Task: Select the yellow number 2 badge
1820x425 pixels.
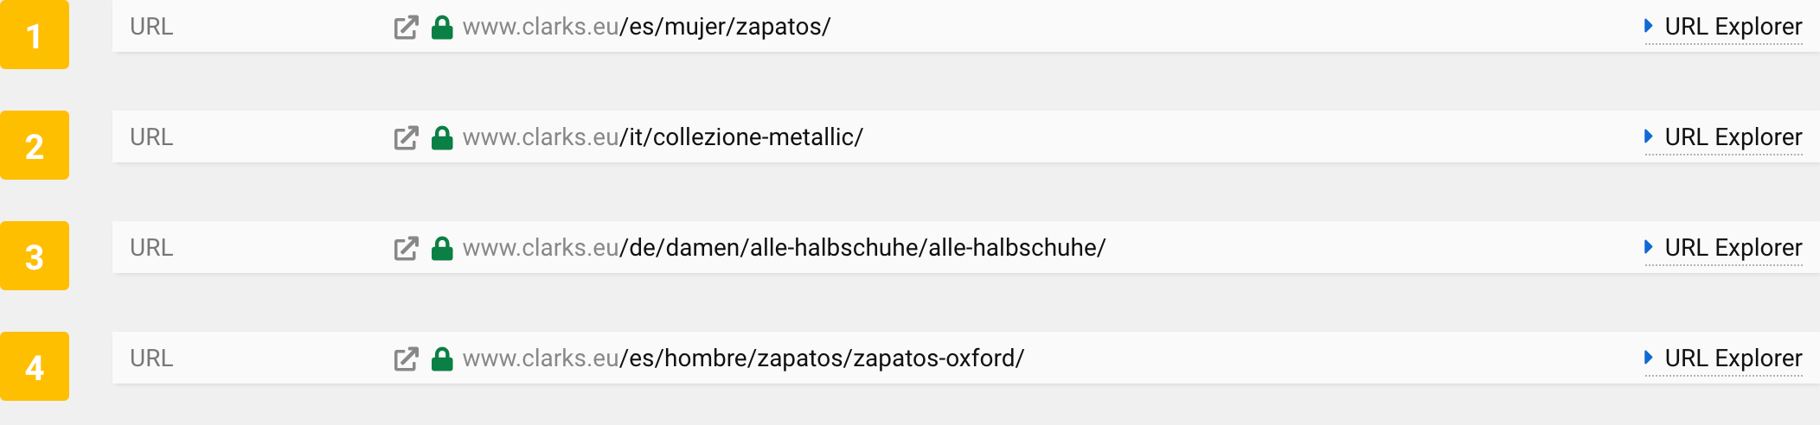Action: tap(35, 146)
